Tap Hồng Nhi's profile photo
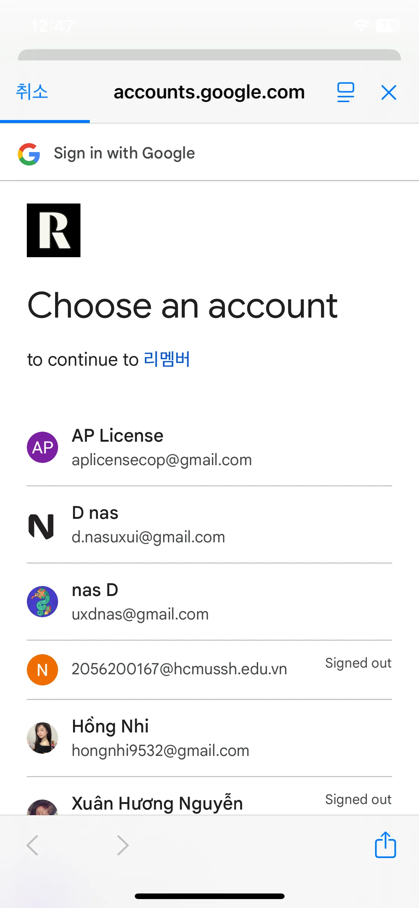This screenshot has width=419, height=908. [x=42, y=738]
